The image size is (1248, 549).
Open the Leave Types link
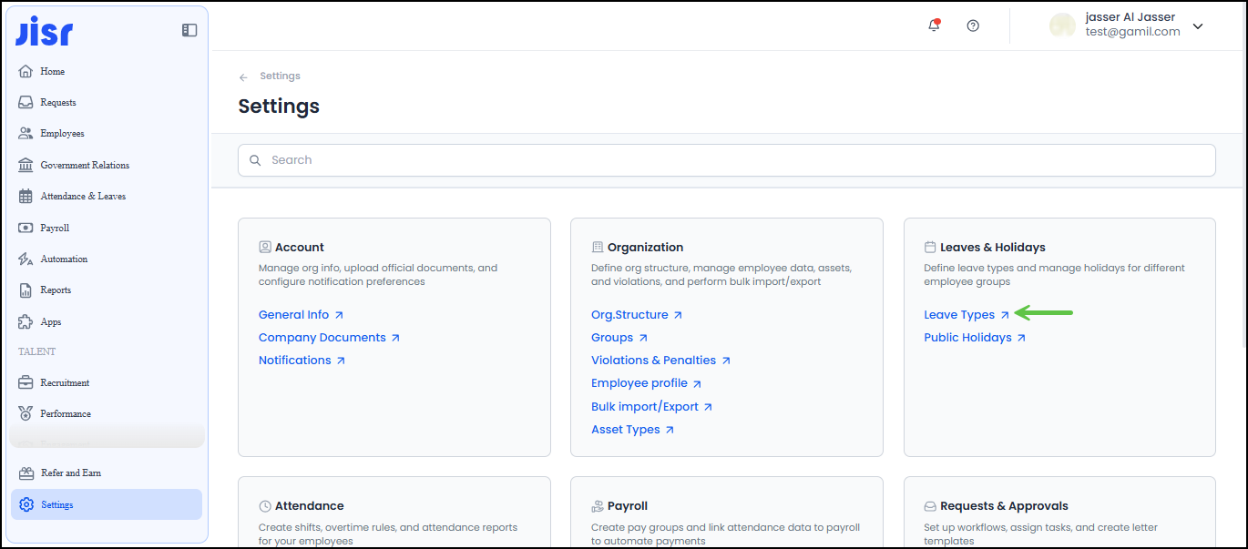(x=960, y=315)
